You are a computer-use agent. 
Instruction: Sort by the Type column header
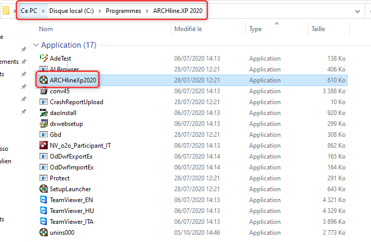(x=255, y=29)
